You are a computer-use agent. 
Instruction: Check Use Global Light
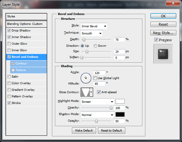95,78
